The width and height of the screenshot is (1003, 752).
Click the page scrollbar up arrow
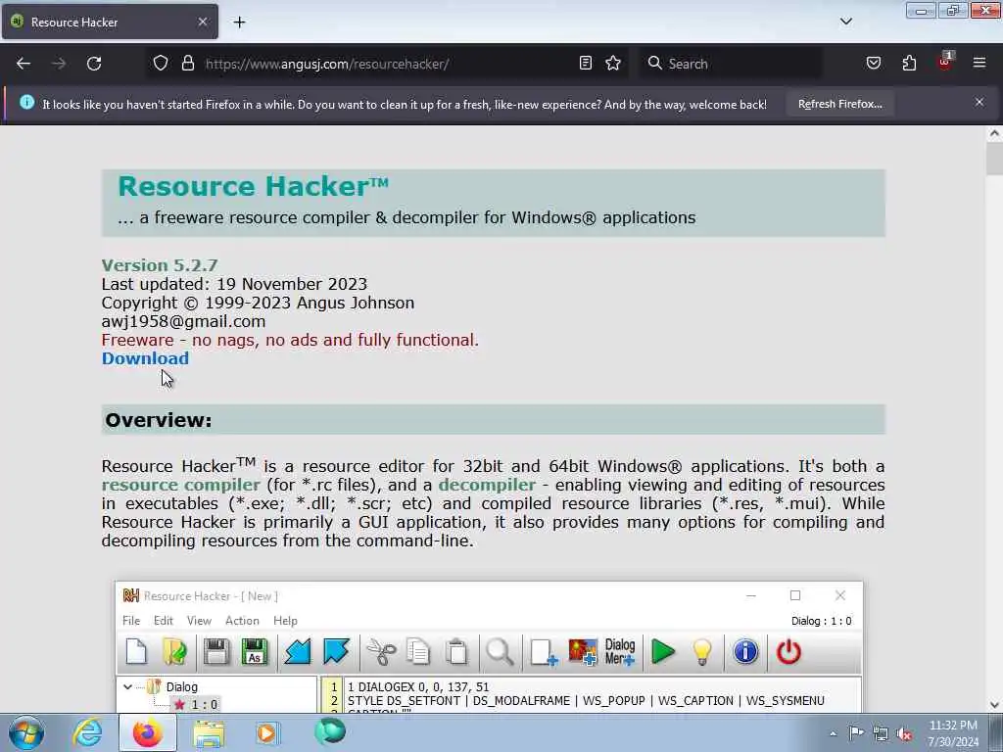(x=994, y=133)
